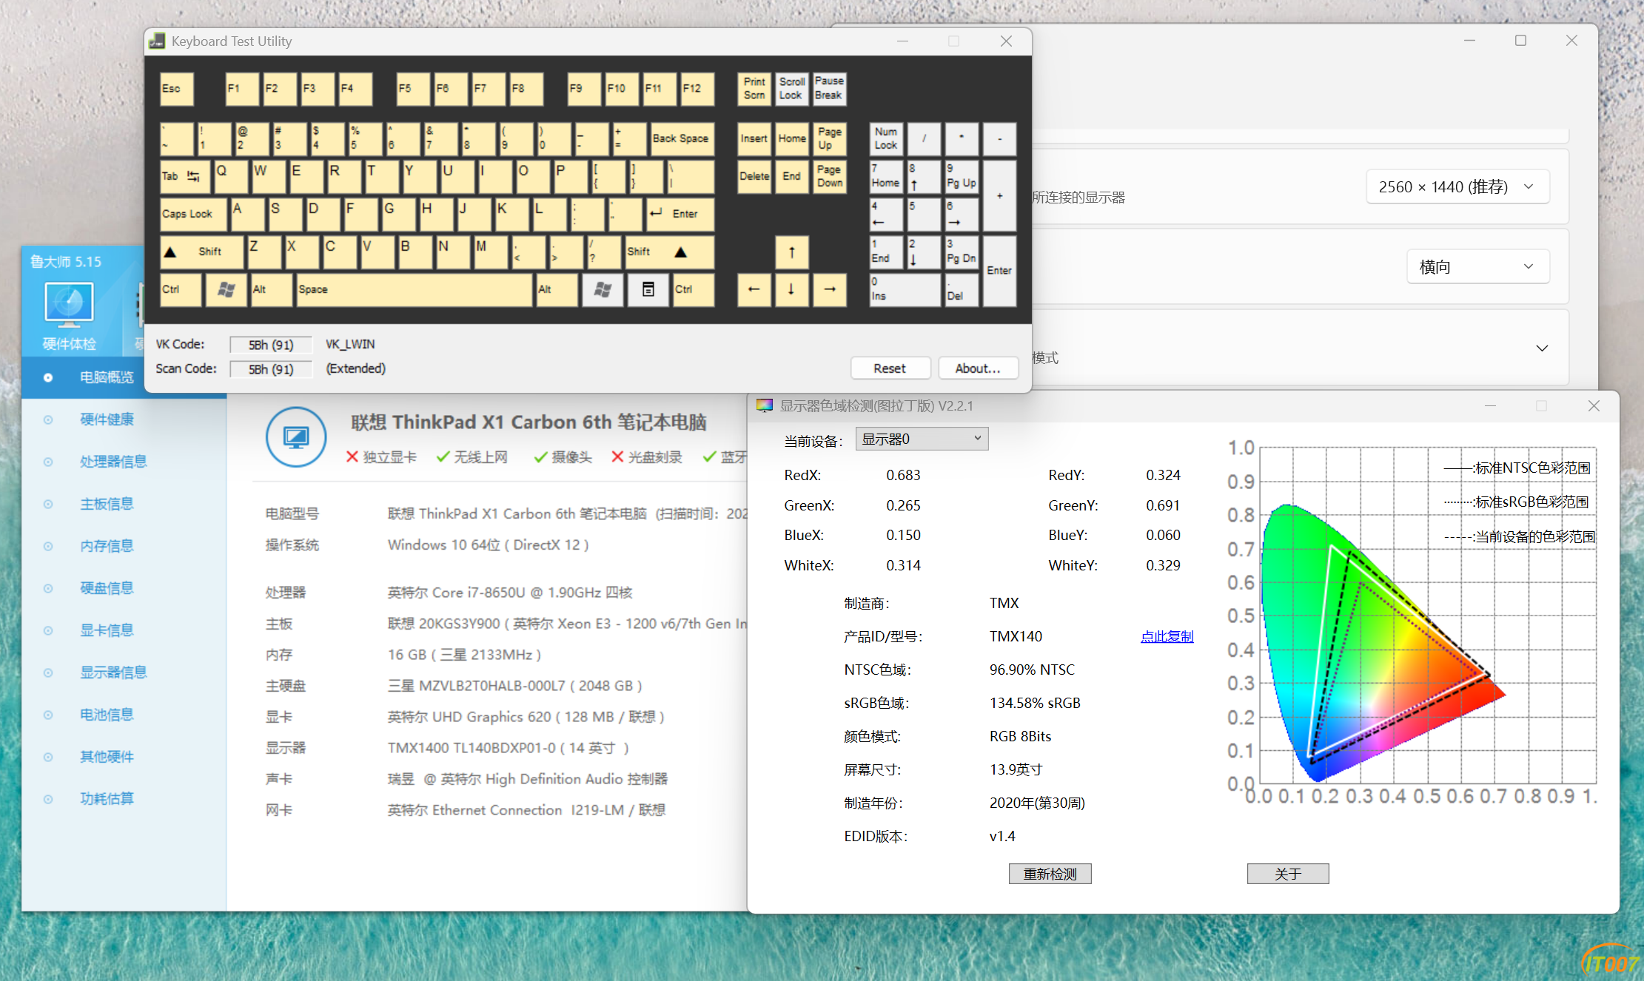Click the down arrow key in Keyboard Test
Image resolution: width=1644 pixels, height=981 pixels.
pos(791,289)
